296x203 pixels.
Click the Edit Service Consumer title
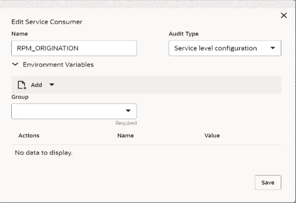pos(47,22)
